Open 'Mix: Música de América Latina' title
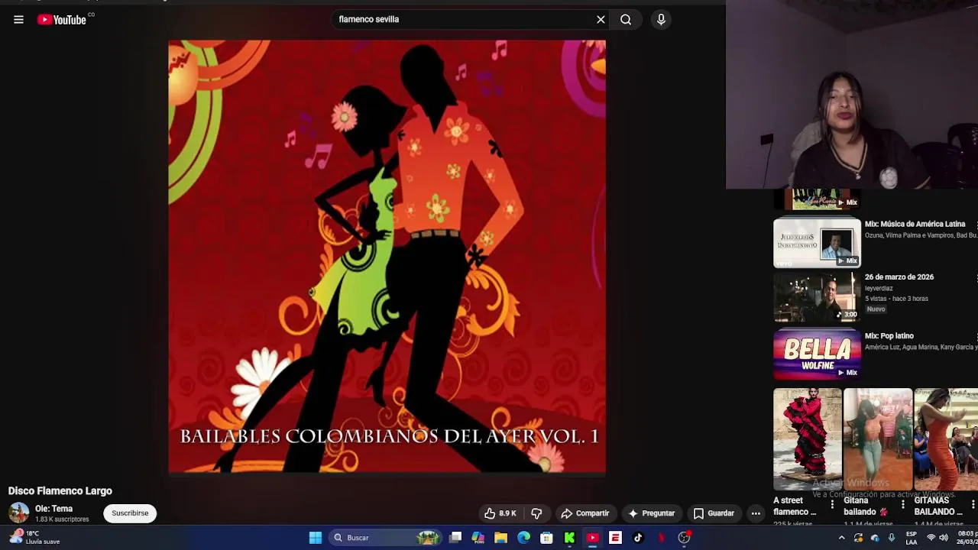978x550 pixels. (x=915, y=224)
